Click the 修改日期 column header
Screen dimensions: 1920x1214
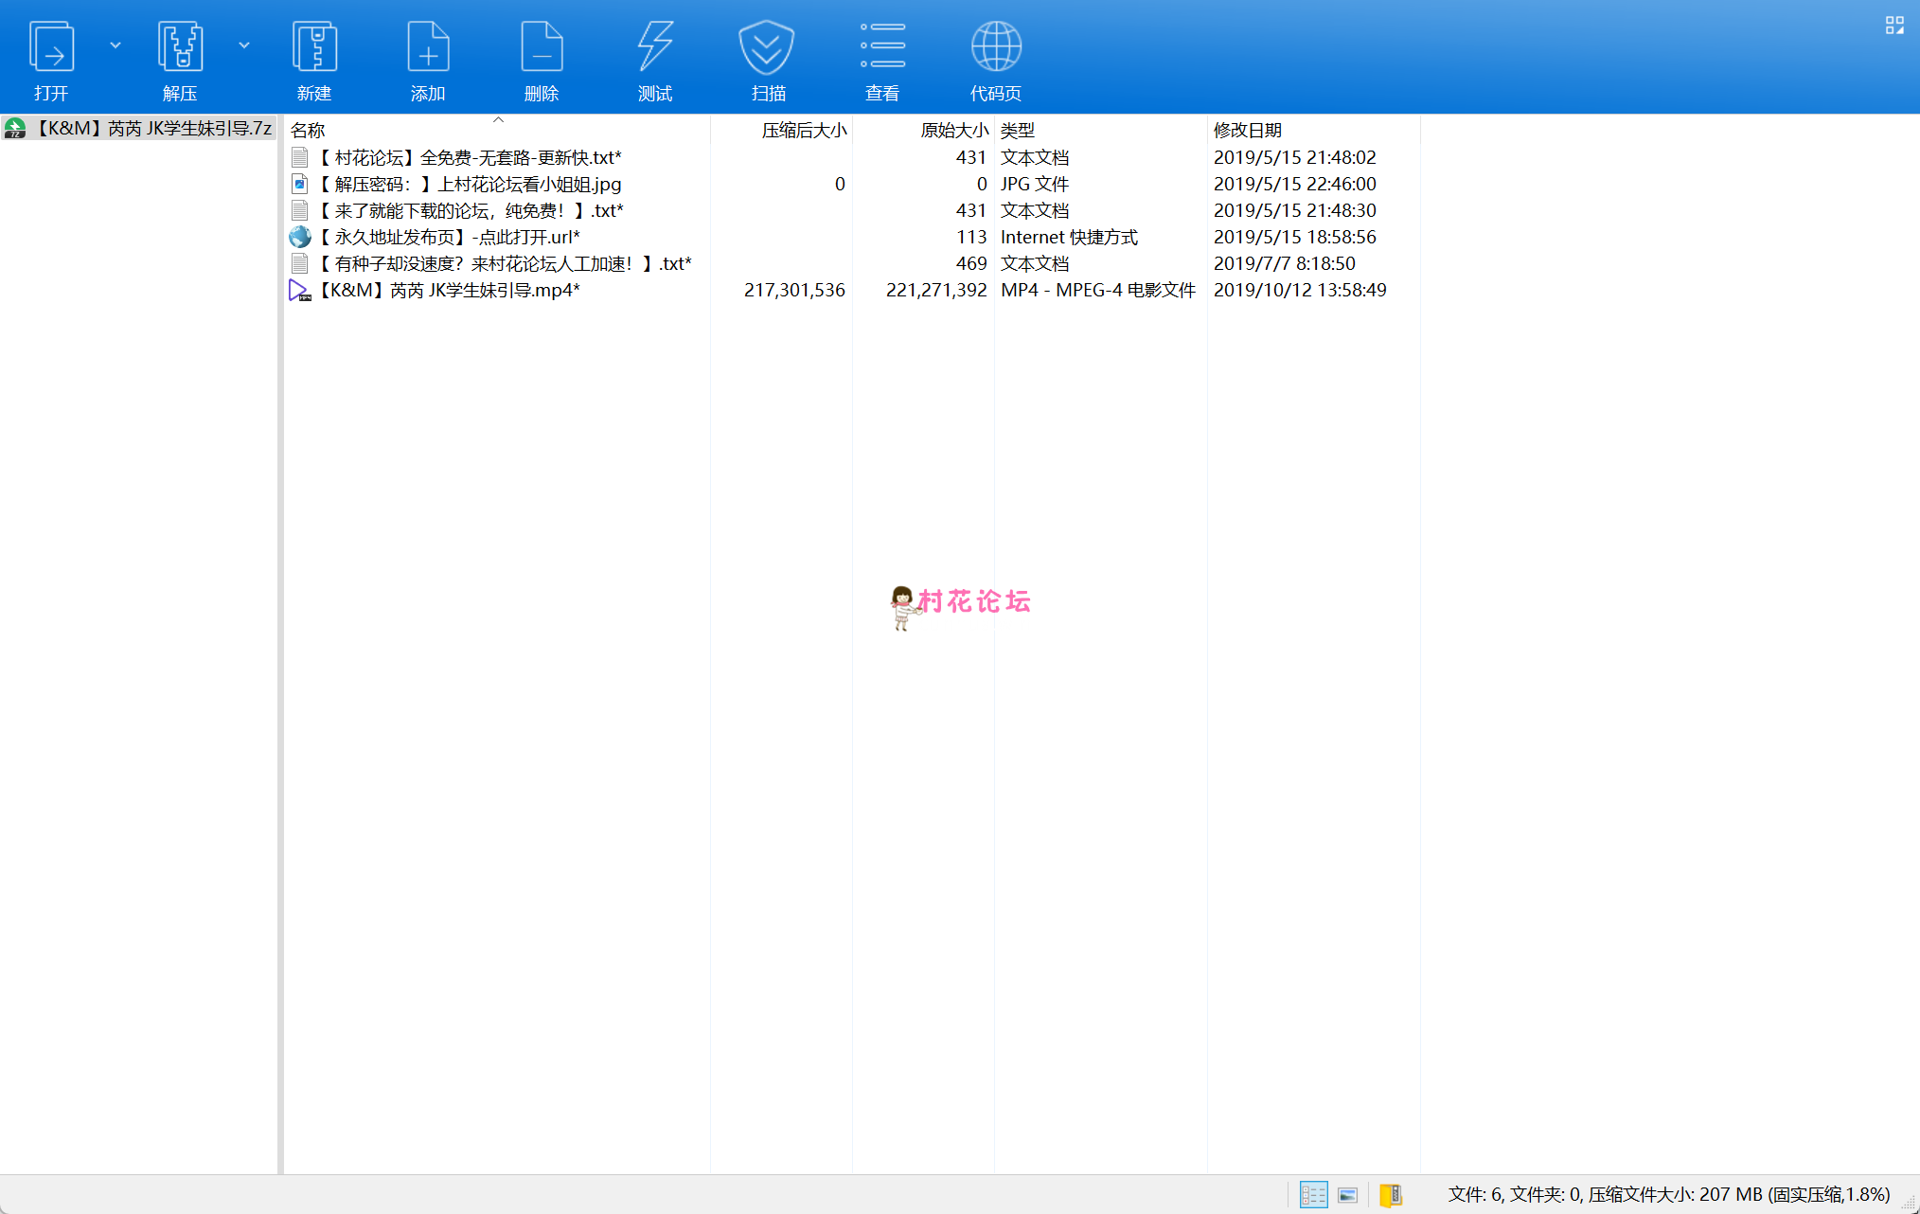pos(1247,130)
